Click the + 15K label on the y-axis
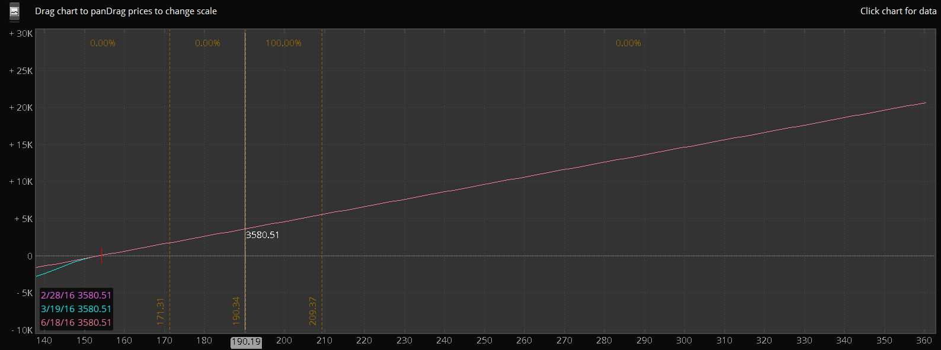Image resolution: width=941 pixels, height=350 pixels. pos(21,145)
